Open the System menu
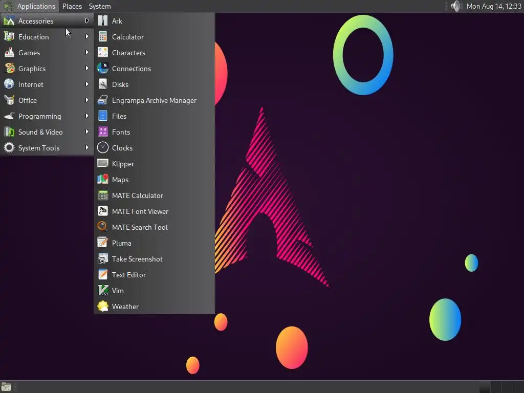 click(100, 6)
